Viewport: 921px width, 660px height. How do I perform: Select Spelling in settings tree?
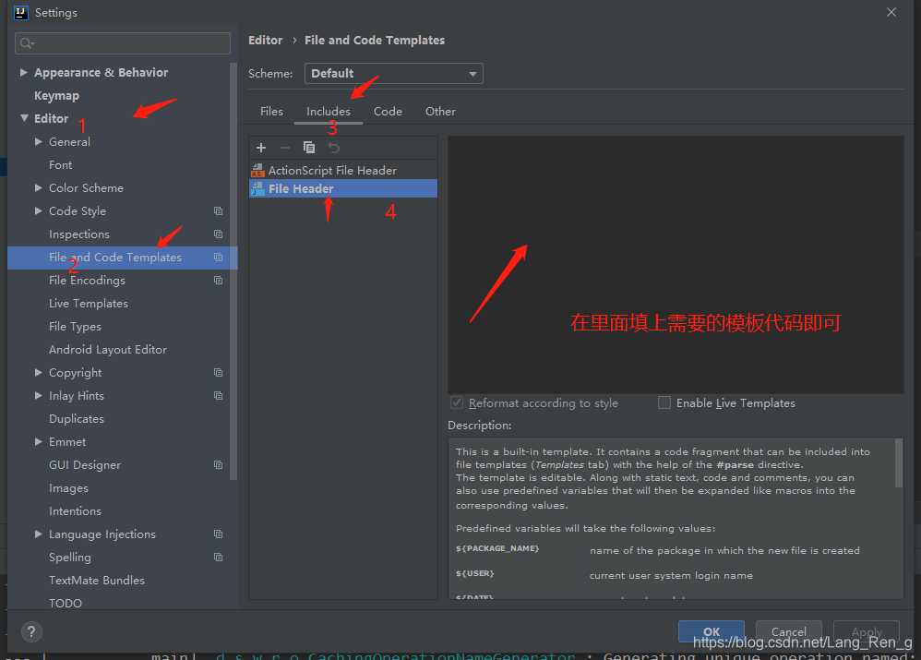click(x=70, y=558)
